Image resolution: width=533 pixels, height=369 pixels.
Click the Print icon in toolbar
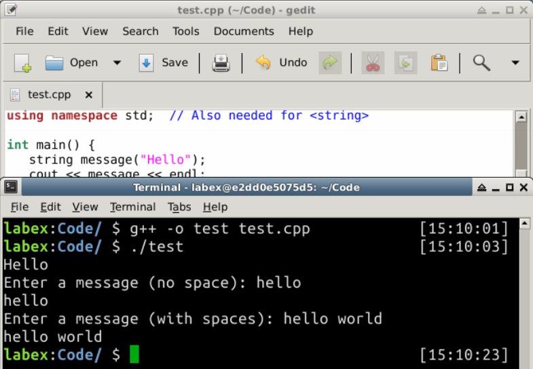[x=221, y=63]
